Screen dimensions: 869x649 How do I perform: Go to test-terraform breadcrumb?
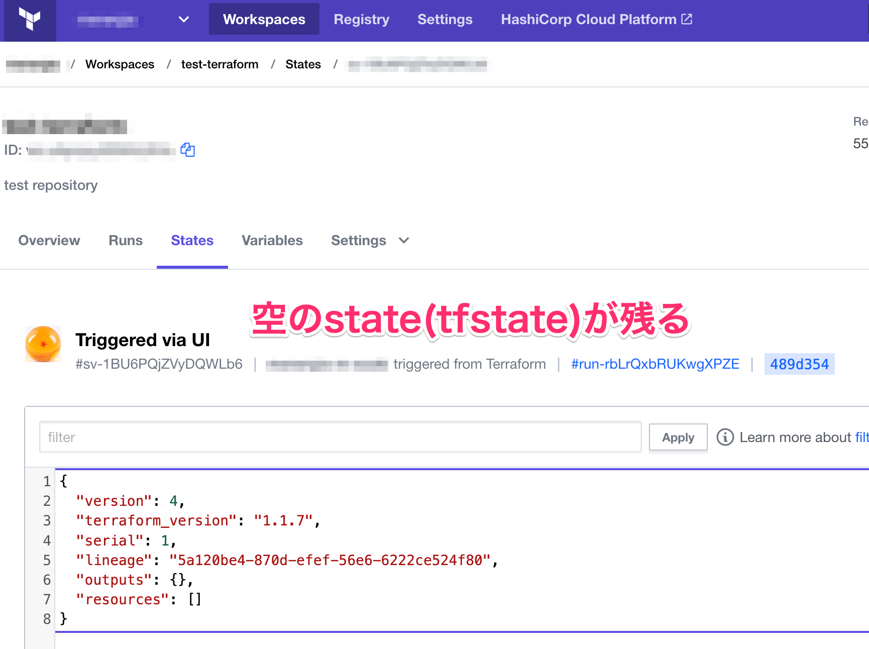pyautogui.click(x=220, y=64)
